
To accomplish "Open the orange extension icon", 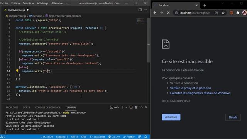I will 231,13.
